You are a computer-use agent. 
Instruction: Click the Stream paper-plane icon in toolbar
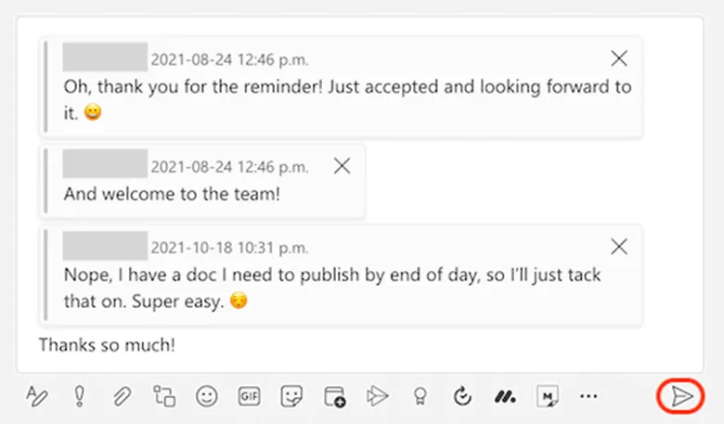coord(377,396)
